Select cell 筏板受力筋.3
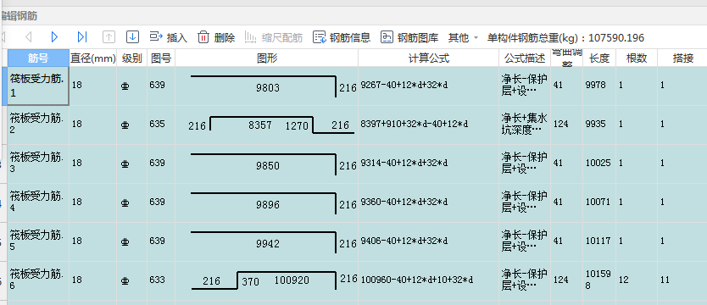This screenshot has height=305, width=707. pos(38,164)
